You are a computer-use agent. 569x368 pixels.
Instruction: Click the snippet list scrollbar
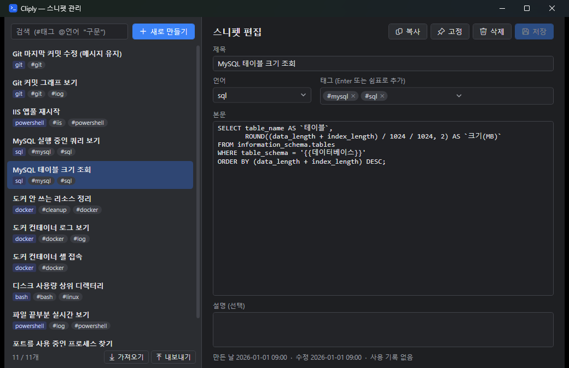198,182
